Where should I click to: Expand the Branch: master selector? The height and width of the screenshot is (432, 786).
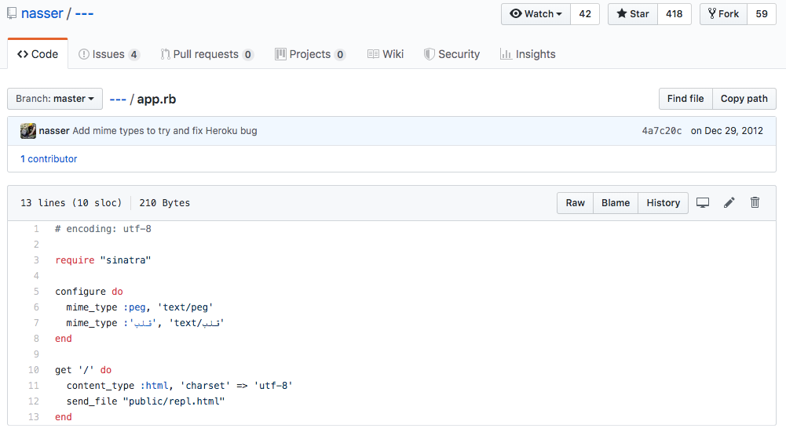(55, 99)
